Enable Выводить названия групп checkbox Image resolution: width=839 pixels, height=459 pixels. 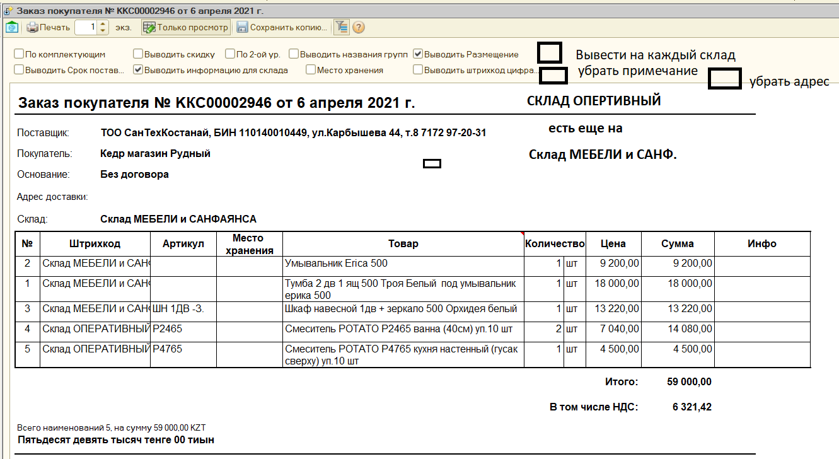[303, 54]
